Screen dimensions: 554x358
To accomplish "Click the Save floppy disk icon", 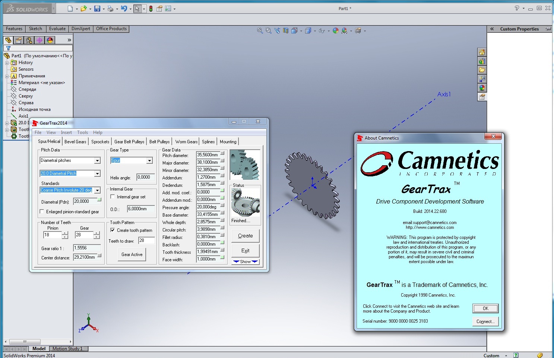I will coord(97,9).
